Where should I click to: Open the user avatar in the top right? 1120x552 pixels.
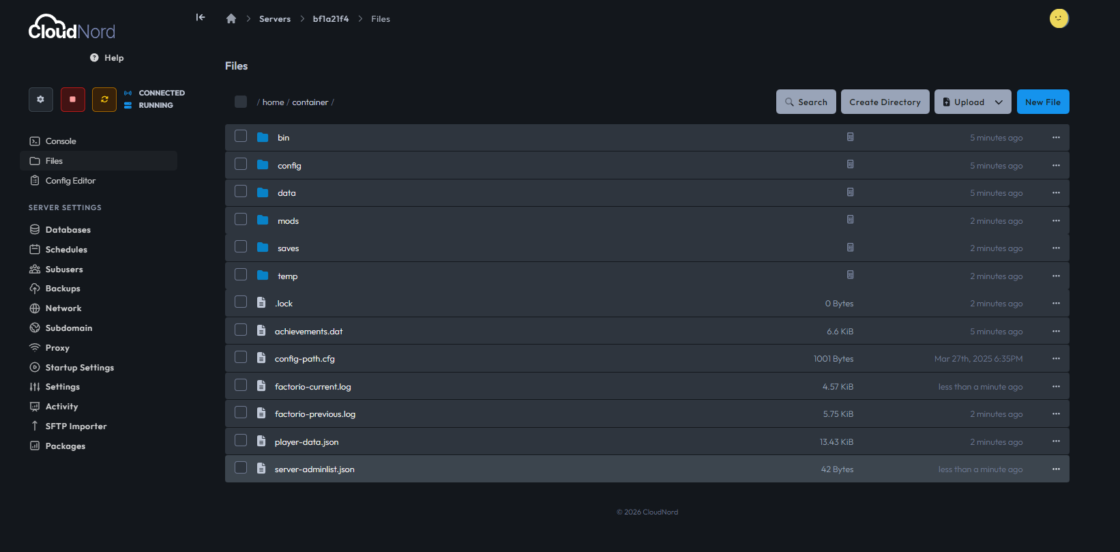click(1059, 18)
